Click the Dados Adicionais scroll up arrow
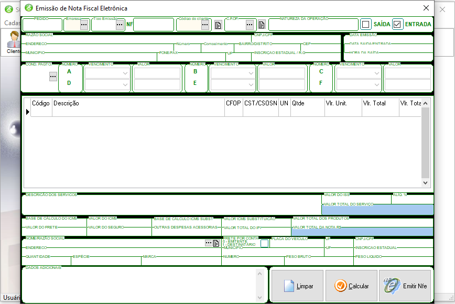This screenshot has width=455, height=304. 259,274
